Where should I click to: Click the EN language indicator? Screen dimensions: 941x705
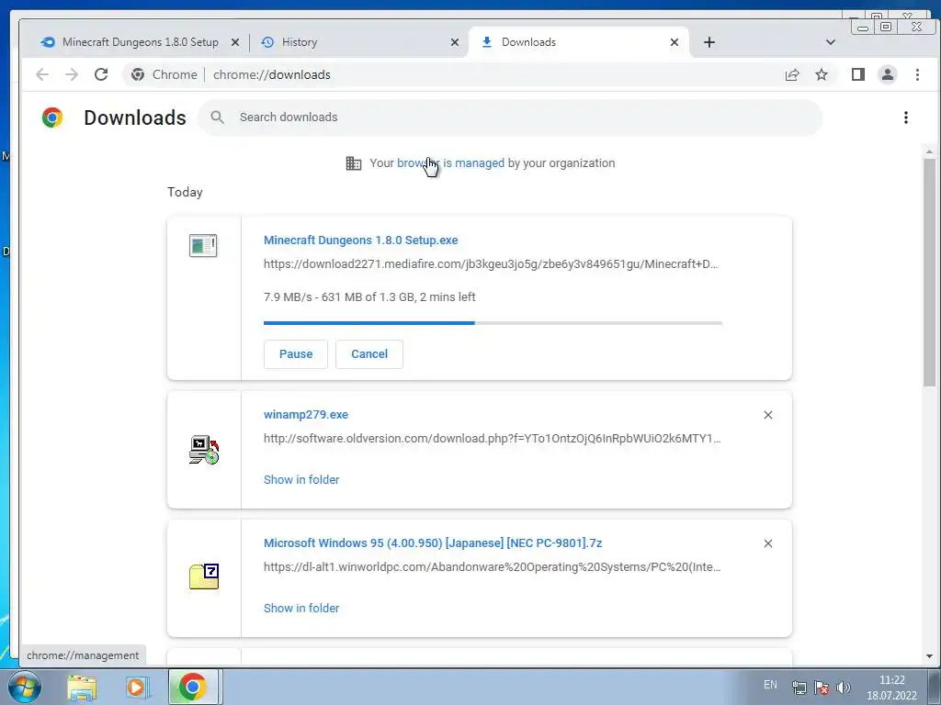[770, 685]
